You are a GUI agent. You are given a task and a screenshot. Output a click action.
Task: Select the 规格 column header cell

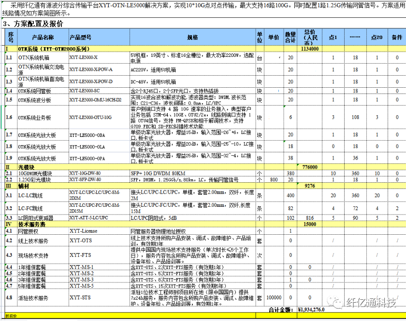pos(192,37)
